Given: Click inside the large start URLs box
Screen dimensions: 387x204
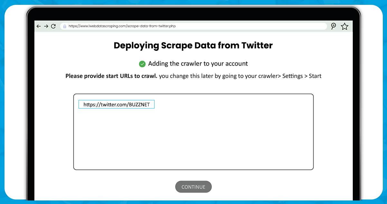Looking at the screenshot, I should click(x=193, y=138).
